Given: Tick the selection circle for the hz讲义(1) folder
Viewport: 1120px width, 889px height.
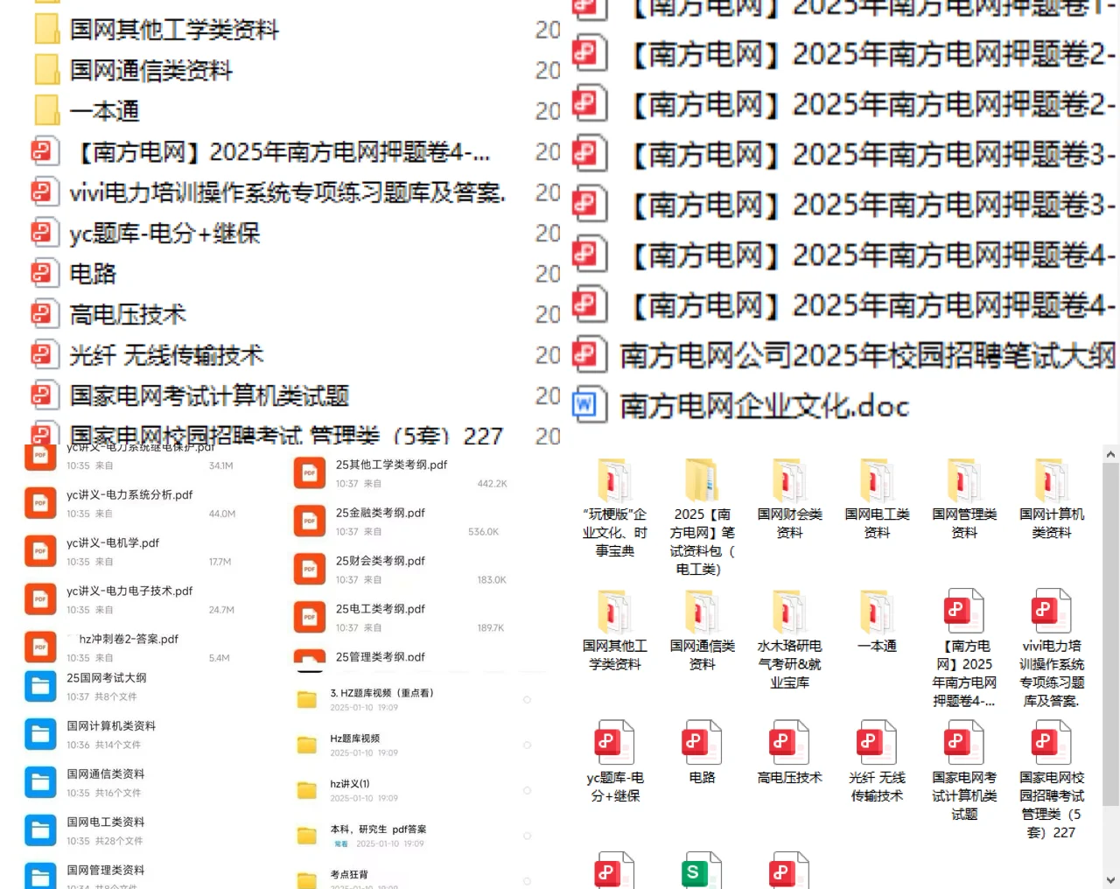Looking at the screenshot, I should coord(527,791).
